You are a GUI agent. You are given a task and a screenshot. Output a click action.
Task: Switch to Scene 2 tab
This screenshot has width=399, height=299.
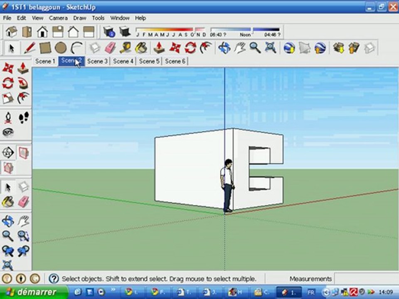tap(71, 61)
